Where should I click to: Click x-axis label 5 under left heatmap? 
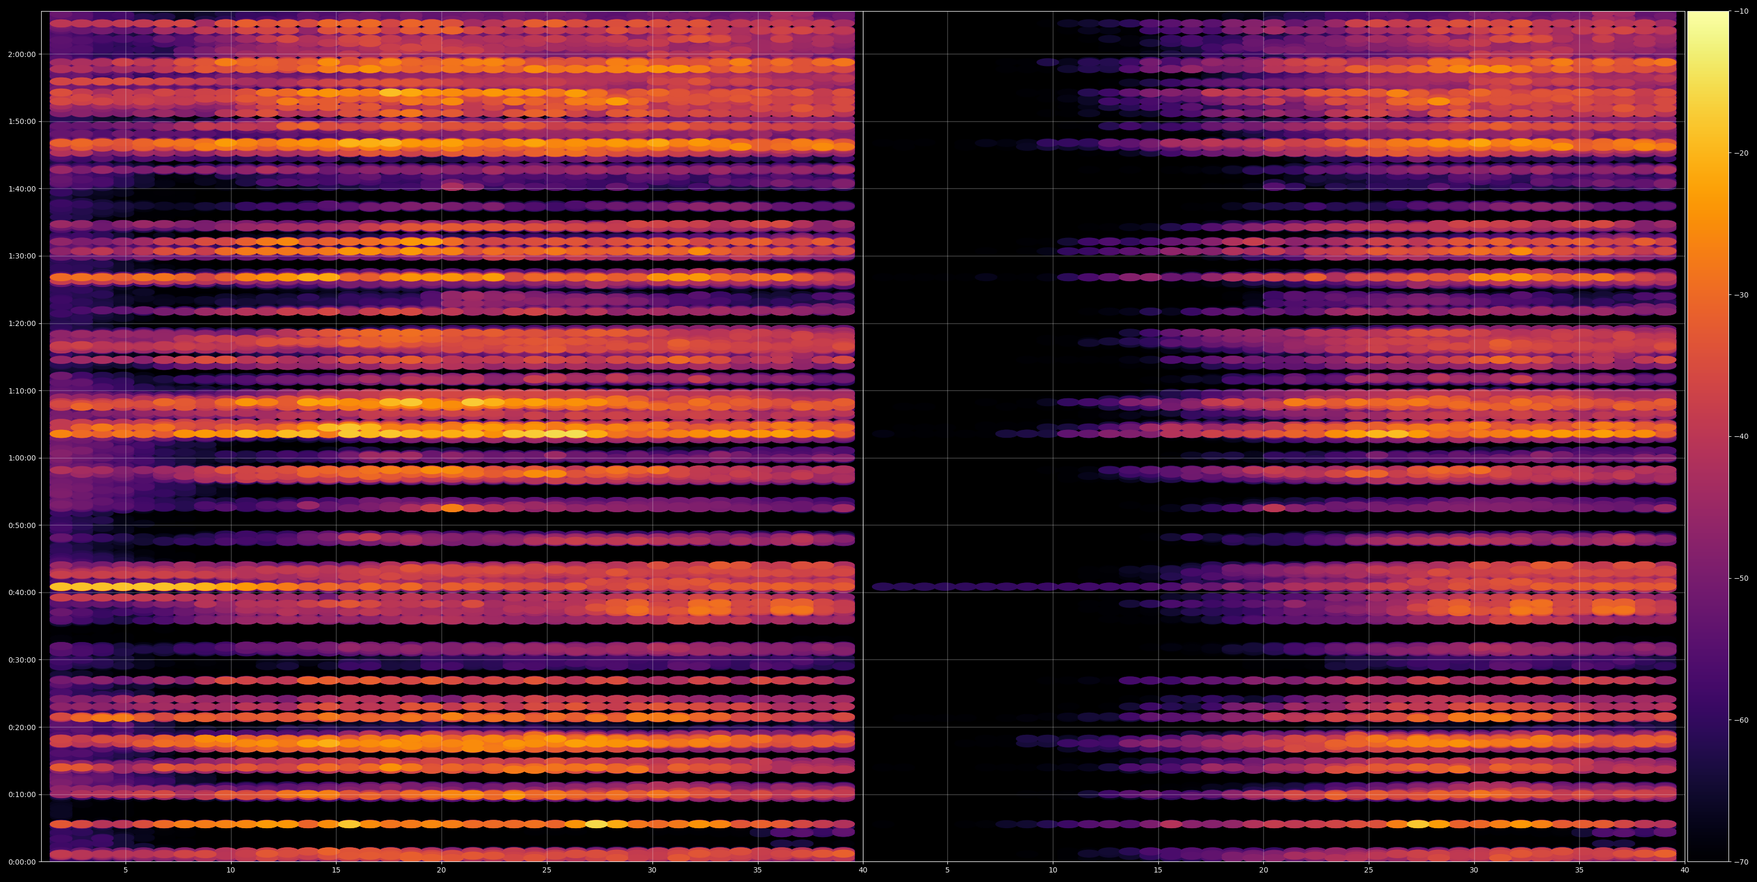126,870
